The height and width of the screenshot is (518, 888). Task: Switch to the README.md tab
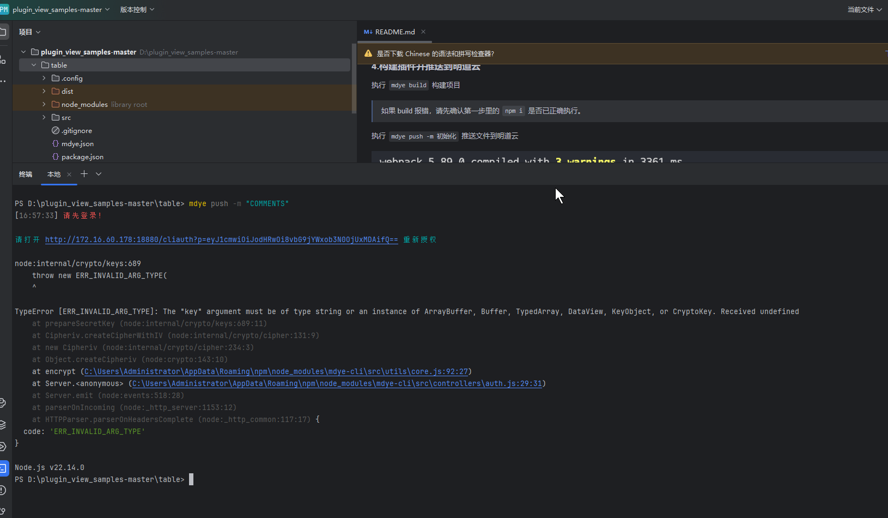[x=394, y=32]
